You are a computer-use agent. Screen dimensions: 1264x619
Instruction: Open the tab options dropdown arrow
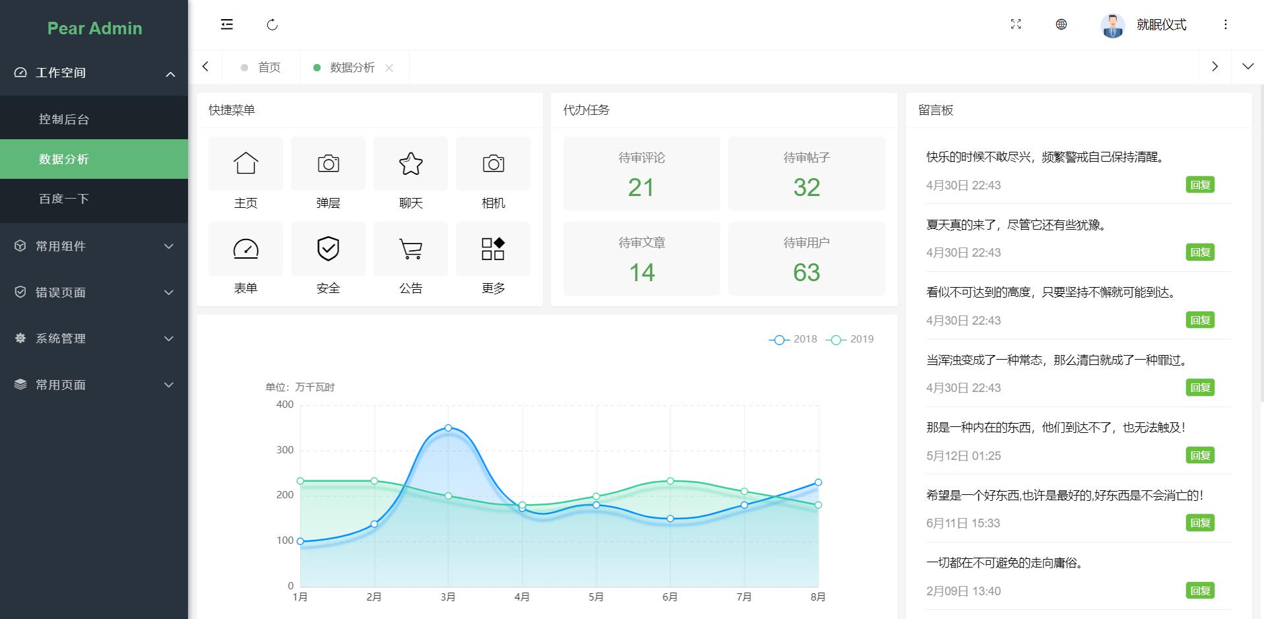[1248, 67]
